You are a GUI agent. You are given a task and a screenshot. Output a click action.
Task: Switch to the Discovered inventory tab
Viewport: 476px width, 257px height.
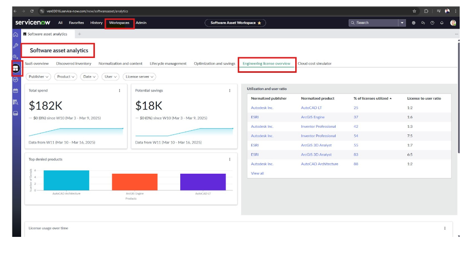click(x=74, y=64)
